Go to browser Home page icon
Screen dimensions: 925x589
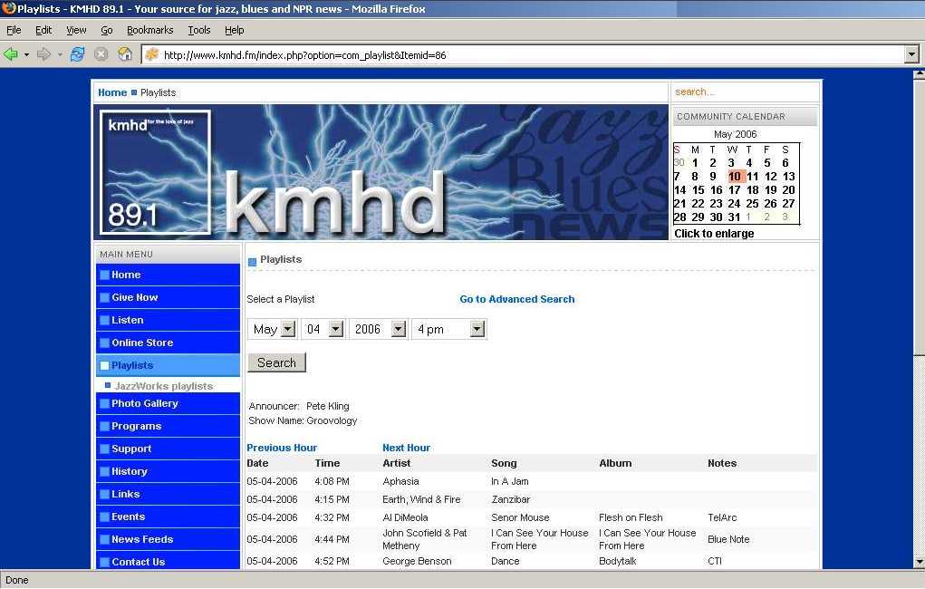(x=125, y=54)
